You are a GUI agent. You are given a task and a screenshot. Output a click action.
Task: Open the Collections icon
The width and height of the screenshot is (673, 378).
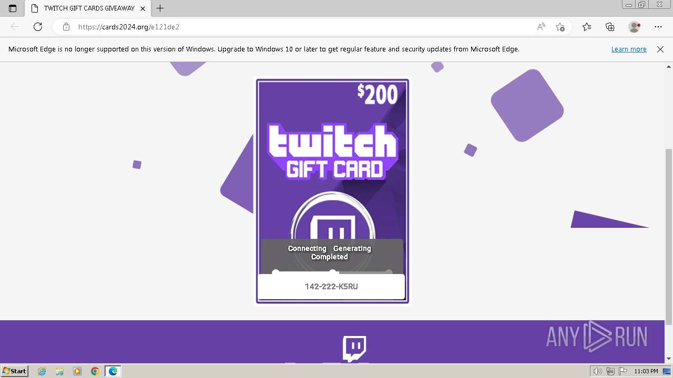(x=610, y=27)
